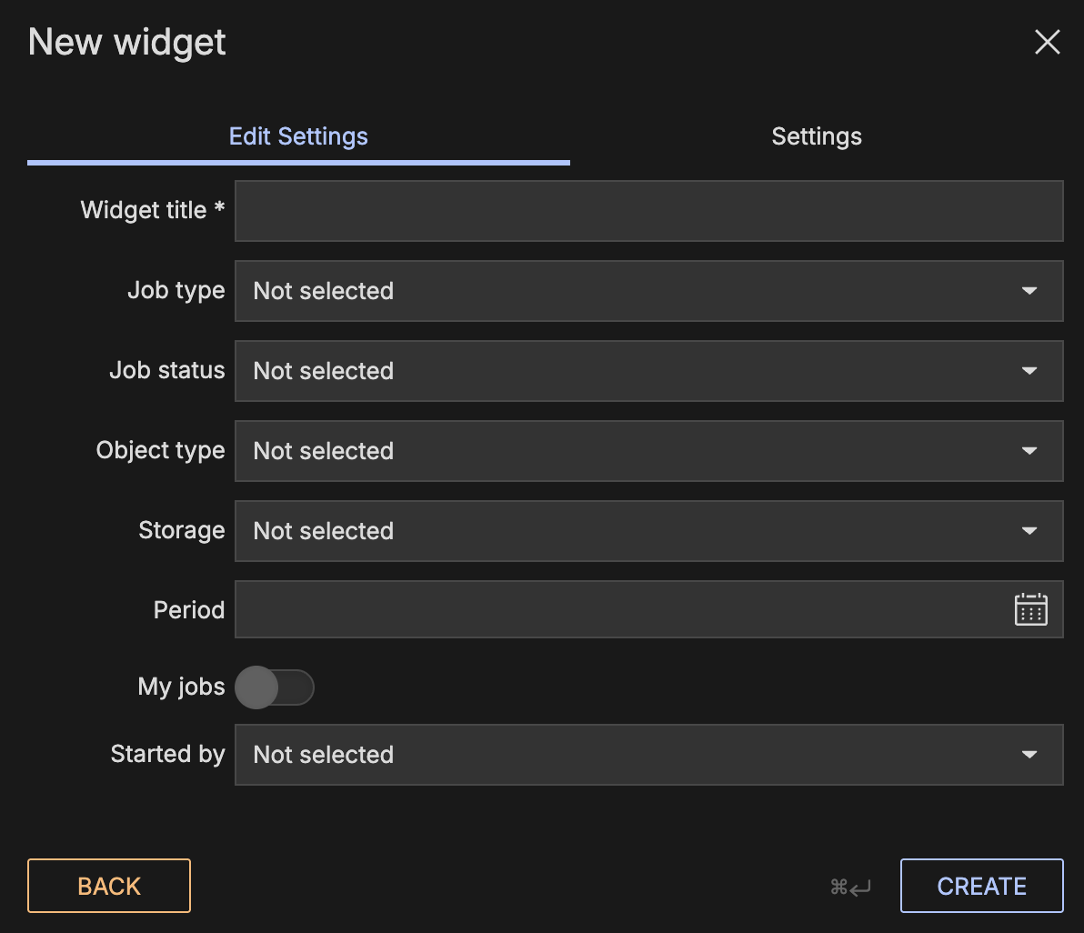The width and height of the screenshot is (1084, 933).
Task: Enable the My jobs toggle
Action: (x=274, y=687)
